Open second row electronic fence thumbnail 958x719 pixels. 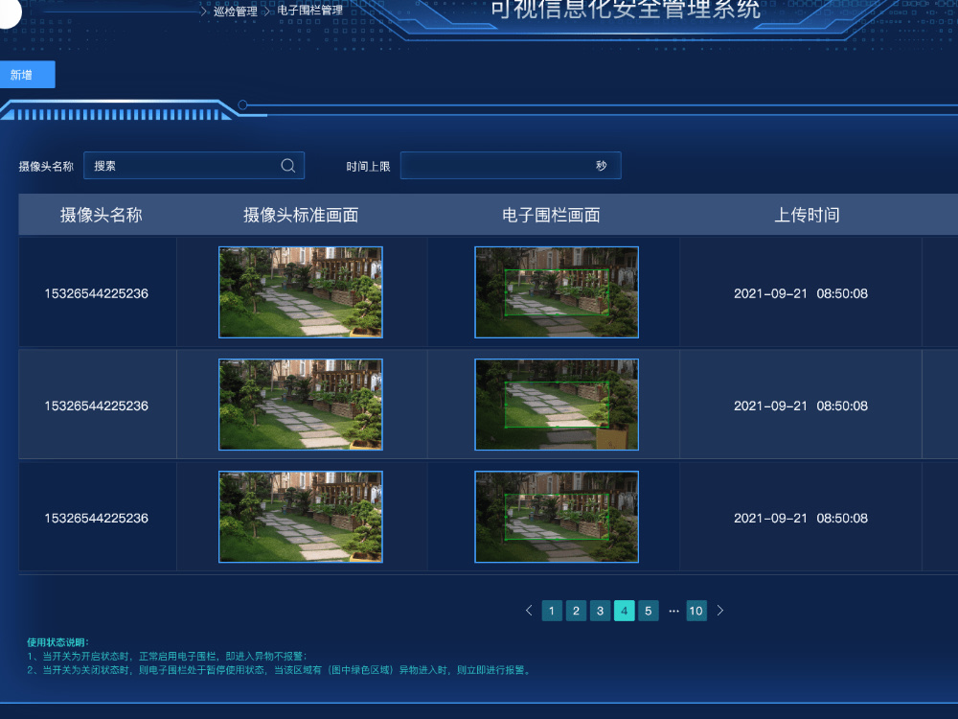(x=557, y=405)
